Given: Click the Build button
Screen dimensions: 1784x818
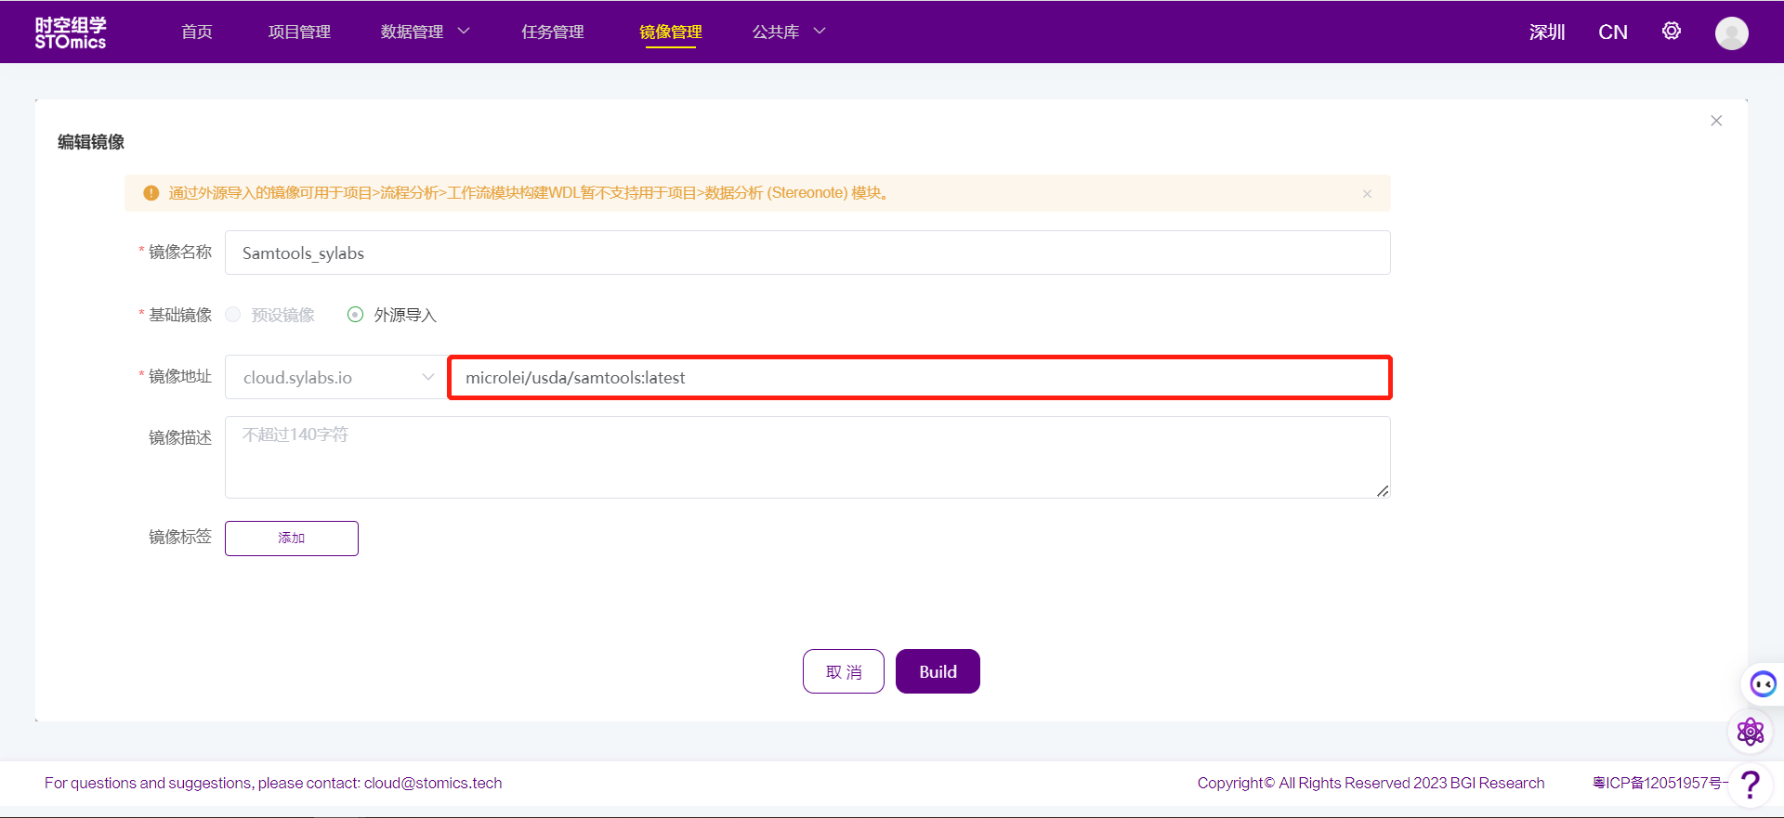Looking at the screenshot, I should [x=938, y=671].
